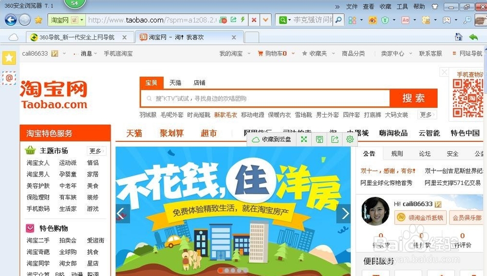Select the first banner carousel dot
487x276 pixels.
point(221,271)
